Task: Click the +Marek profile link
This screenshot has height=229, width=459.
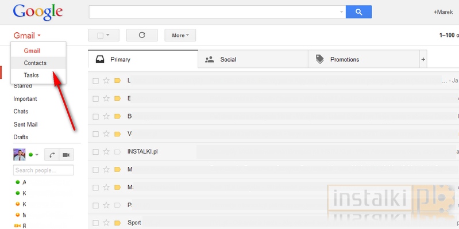Action: coord(443,12)
